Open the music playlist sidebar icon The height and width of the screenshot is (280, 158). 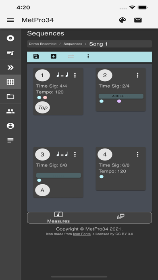(10, 53)
